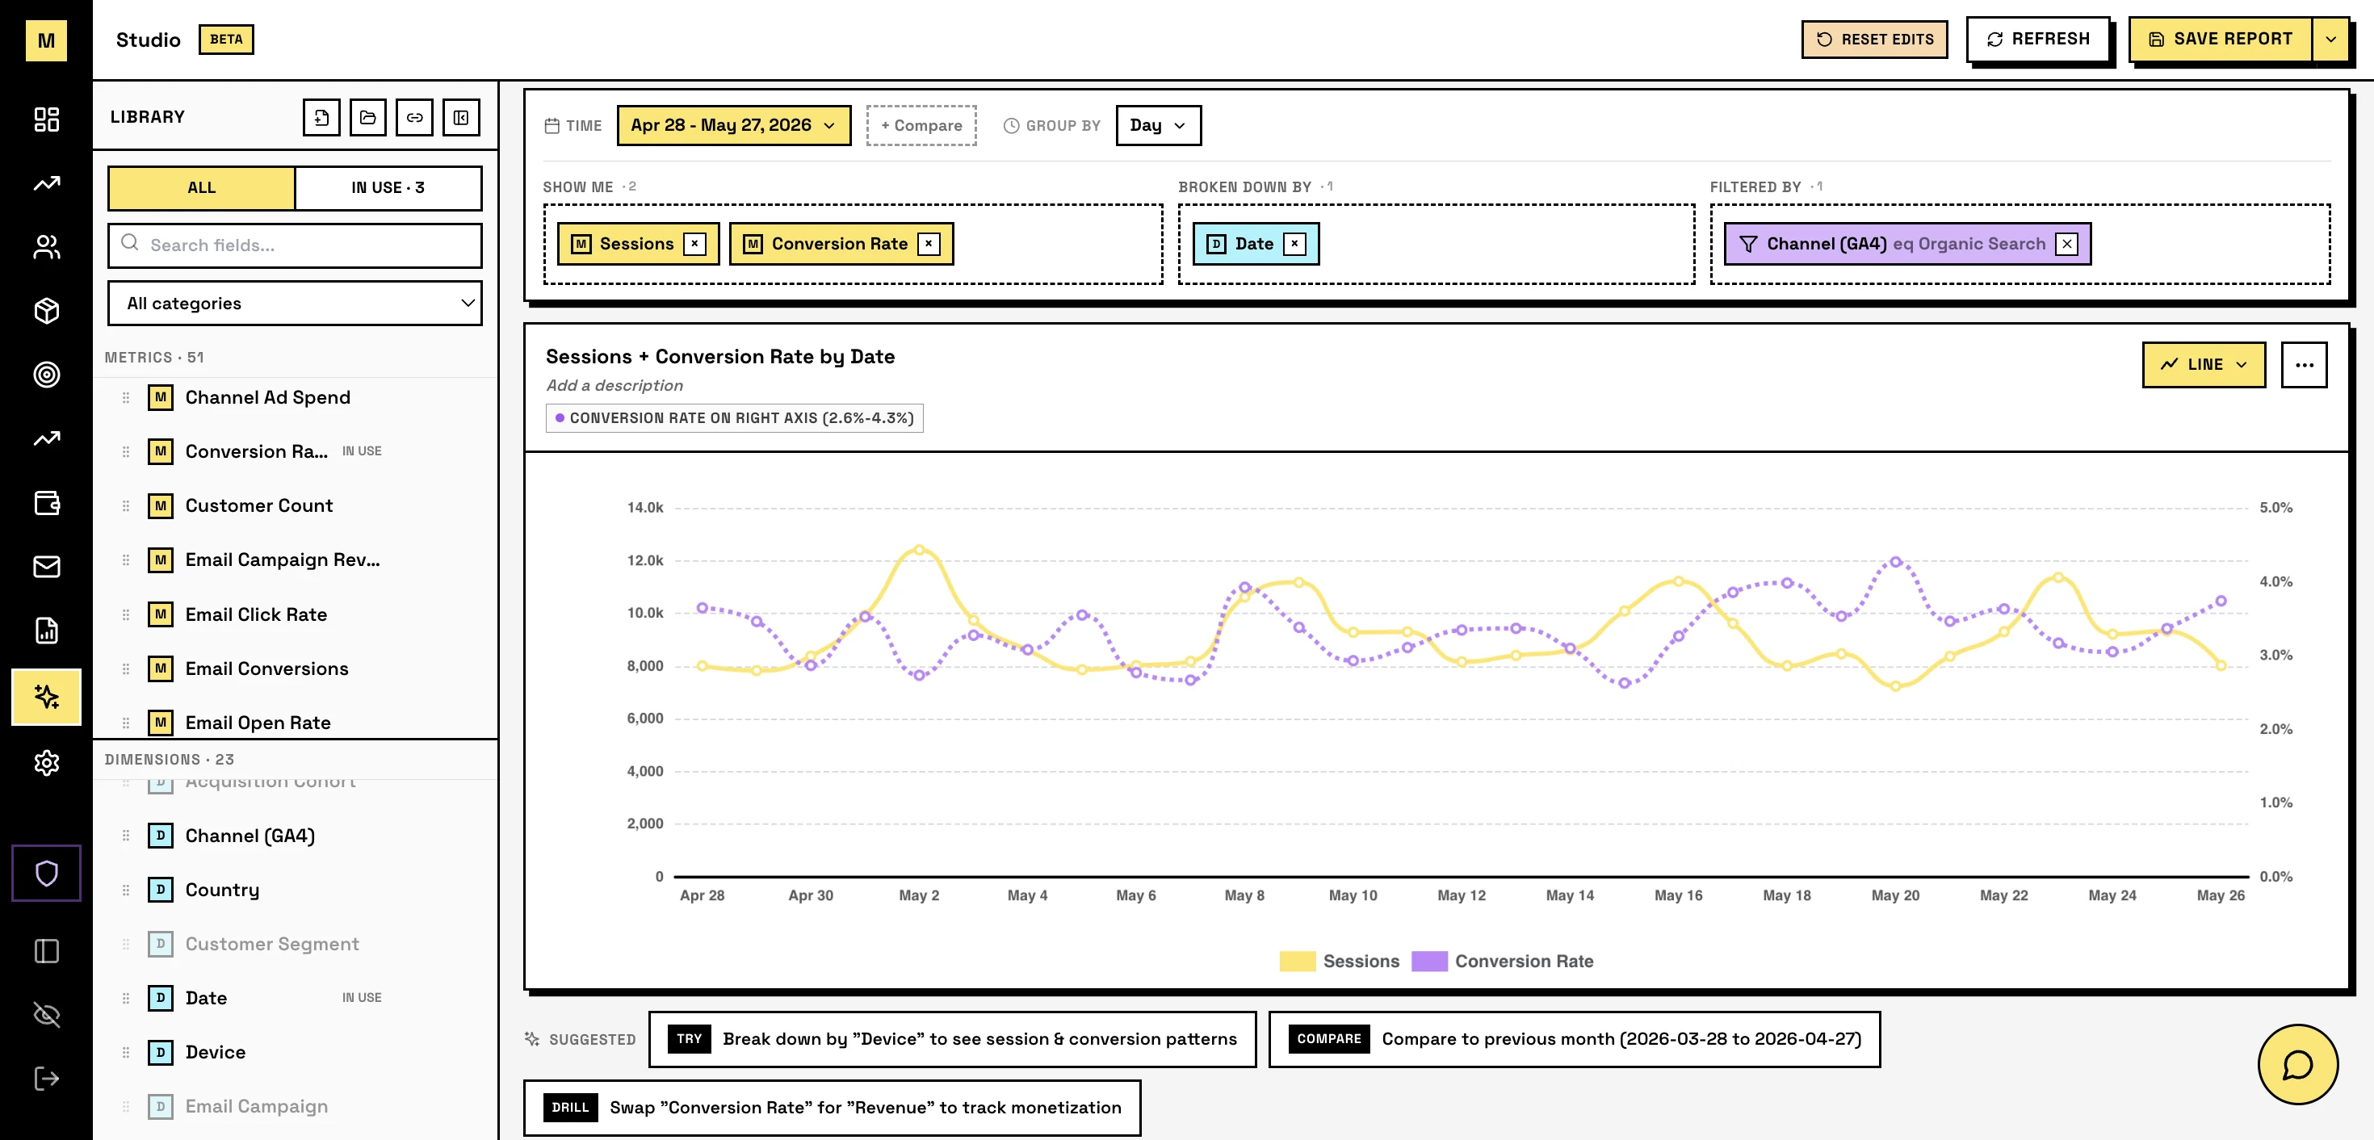Remove the Conversion Rate metric chip

coord(929,244)
